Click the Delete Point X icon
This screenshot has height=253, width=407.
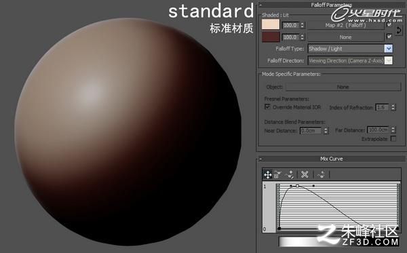point(305,174)
